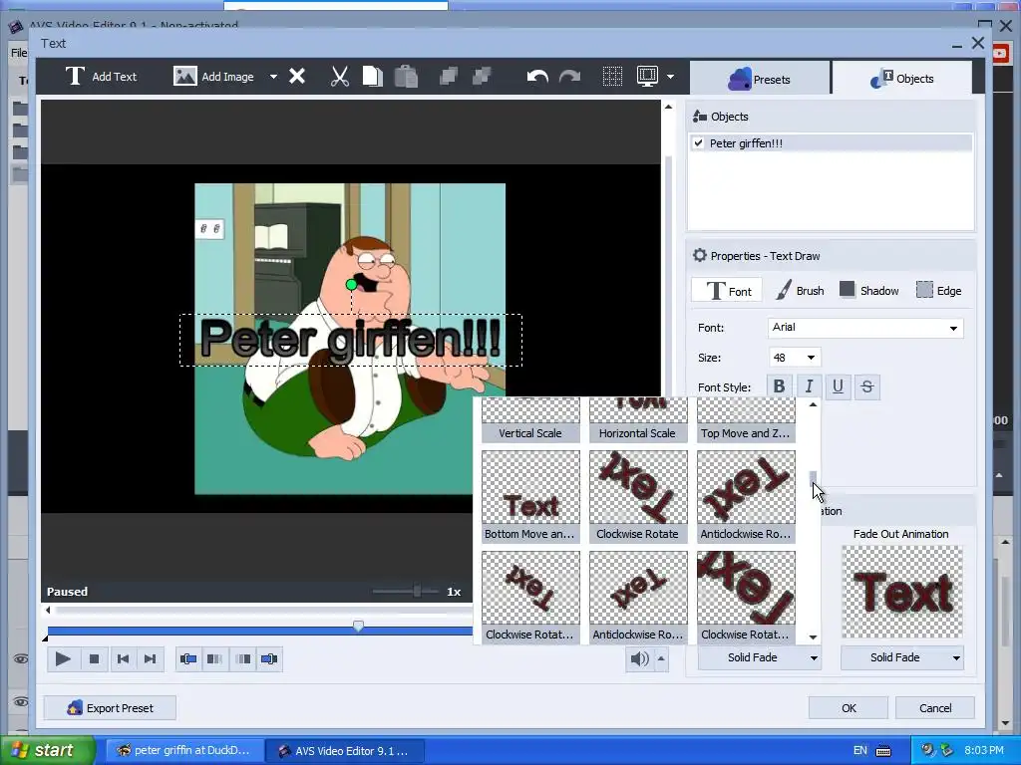Image resolution: width=1021 pixels, height=765 pixels.
Task: Click the send to back icon
Action: 482,77
